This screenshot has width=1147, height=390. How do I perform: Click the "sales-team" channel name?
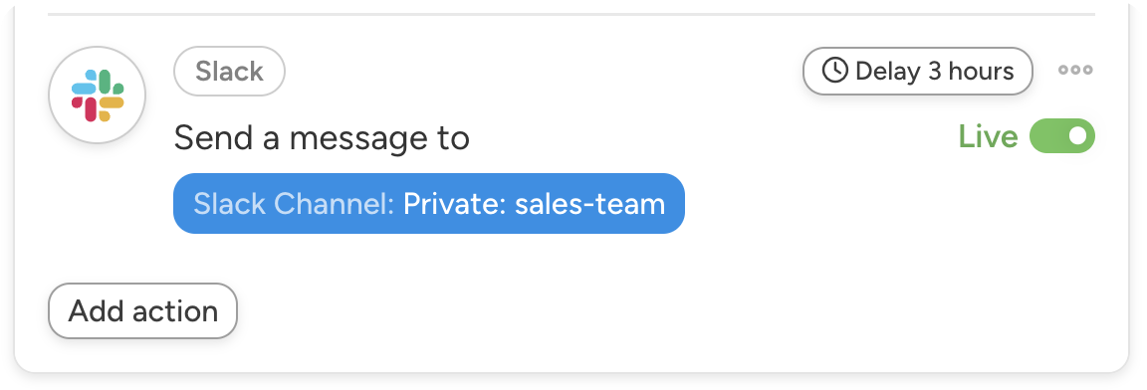(589, 204)
